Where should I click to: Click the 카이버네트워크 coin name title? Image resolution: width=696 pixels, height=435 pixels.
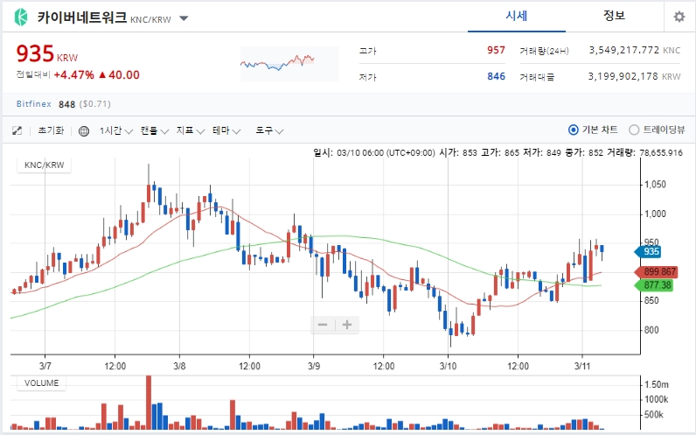[82, 18]
